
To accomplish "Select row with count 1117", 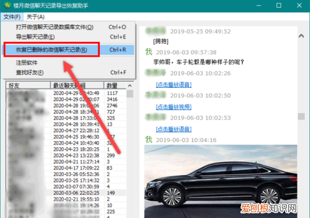I will click(66, 93).
